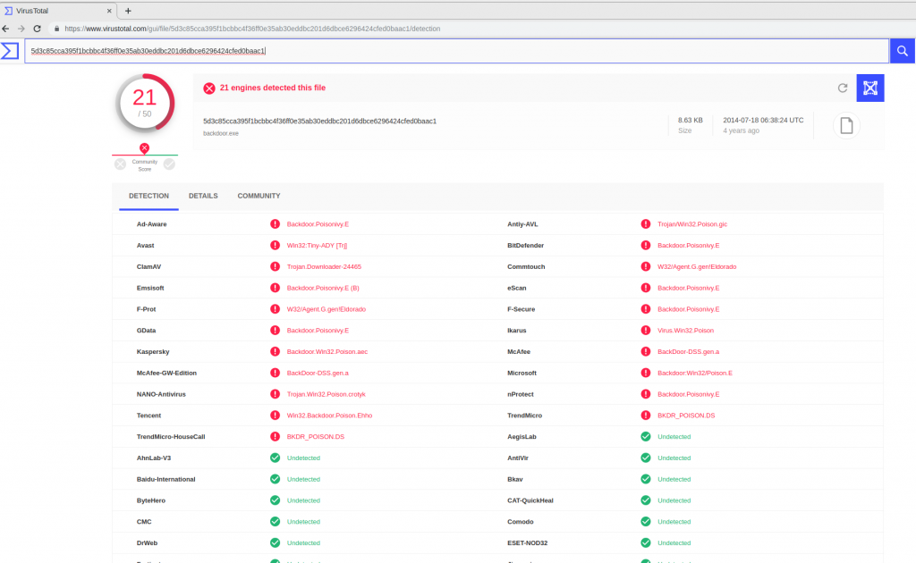Open the COMMUNITY tab

coord(259,196)
